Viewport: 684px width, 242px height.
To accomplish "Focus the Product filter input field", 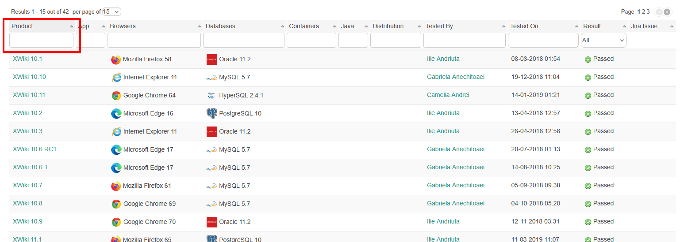I will click(x=41, y=40).
